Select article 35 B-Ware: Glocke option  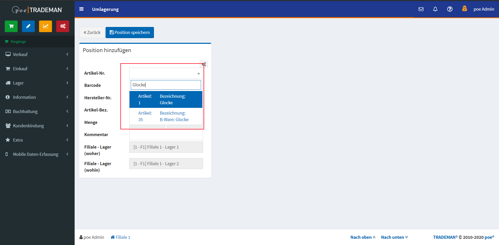coord(166,116)
